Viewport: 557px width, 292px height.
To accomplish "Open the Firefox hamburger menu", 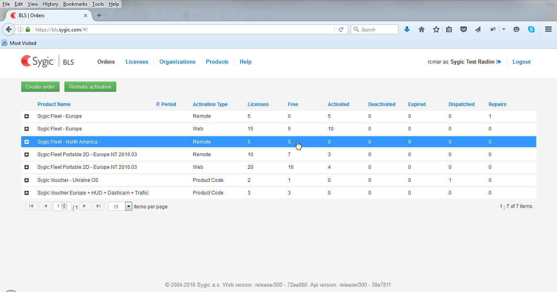I will click(548, 29).
